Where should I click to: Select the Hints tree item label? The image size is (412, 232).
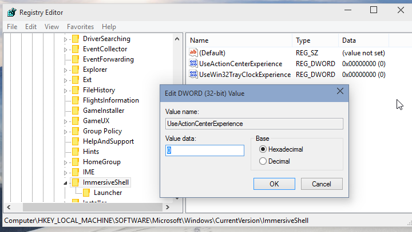(x=91, y=152)
